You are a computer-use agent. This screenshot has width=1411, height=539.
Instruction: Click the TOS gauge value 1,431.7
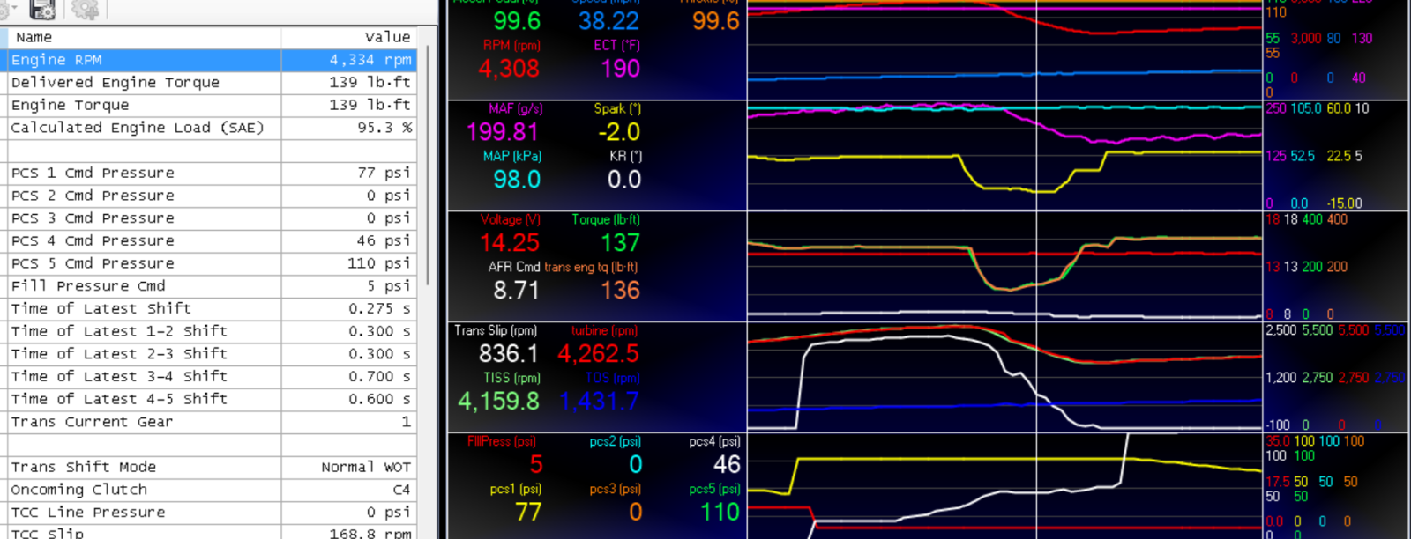click(599, 402)
